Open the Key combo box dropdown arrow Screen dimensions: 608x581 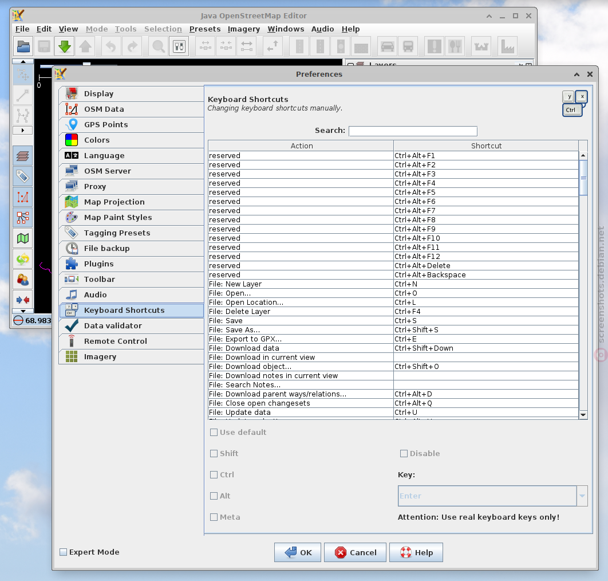click(582, 496)
